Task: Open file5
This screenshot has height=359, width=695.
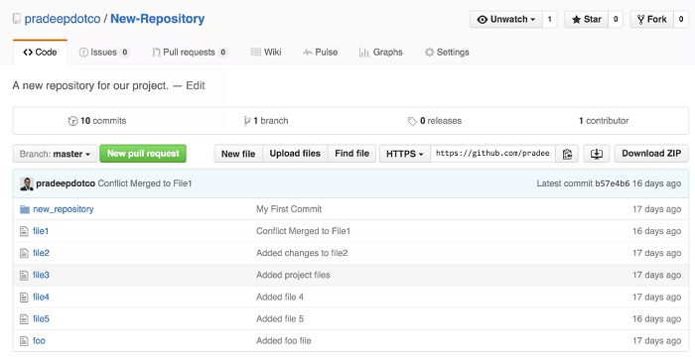Action: click(x=42, y=319)
